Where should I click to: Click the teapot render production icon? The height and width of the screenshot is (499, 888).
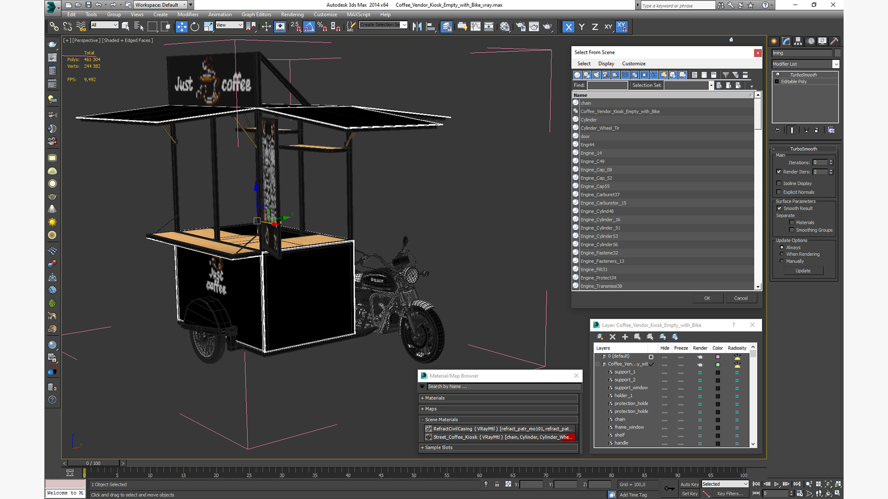pyautogui.click(x=548, y=27)
